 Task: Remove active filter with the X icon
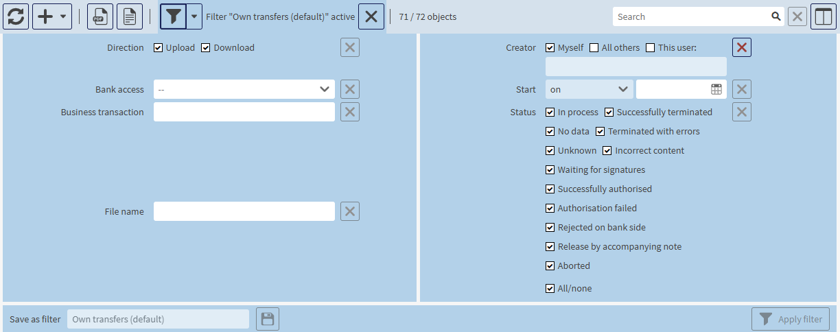point(371,16)
